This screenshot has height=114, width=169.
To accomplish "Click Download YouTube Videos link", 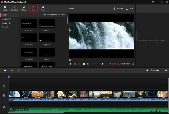I will [55, 15].
